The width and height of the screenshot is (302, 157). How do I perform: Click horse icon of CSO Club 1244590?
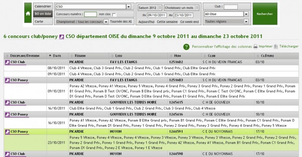point(7,154)
